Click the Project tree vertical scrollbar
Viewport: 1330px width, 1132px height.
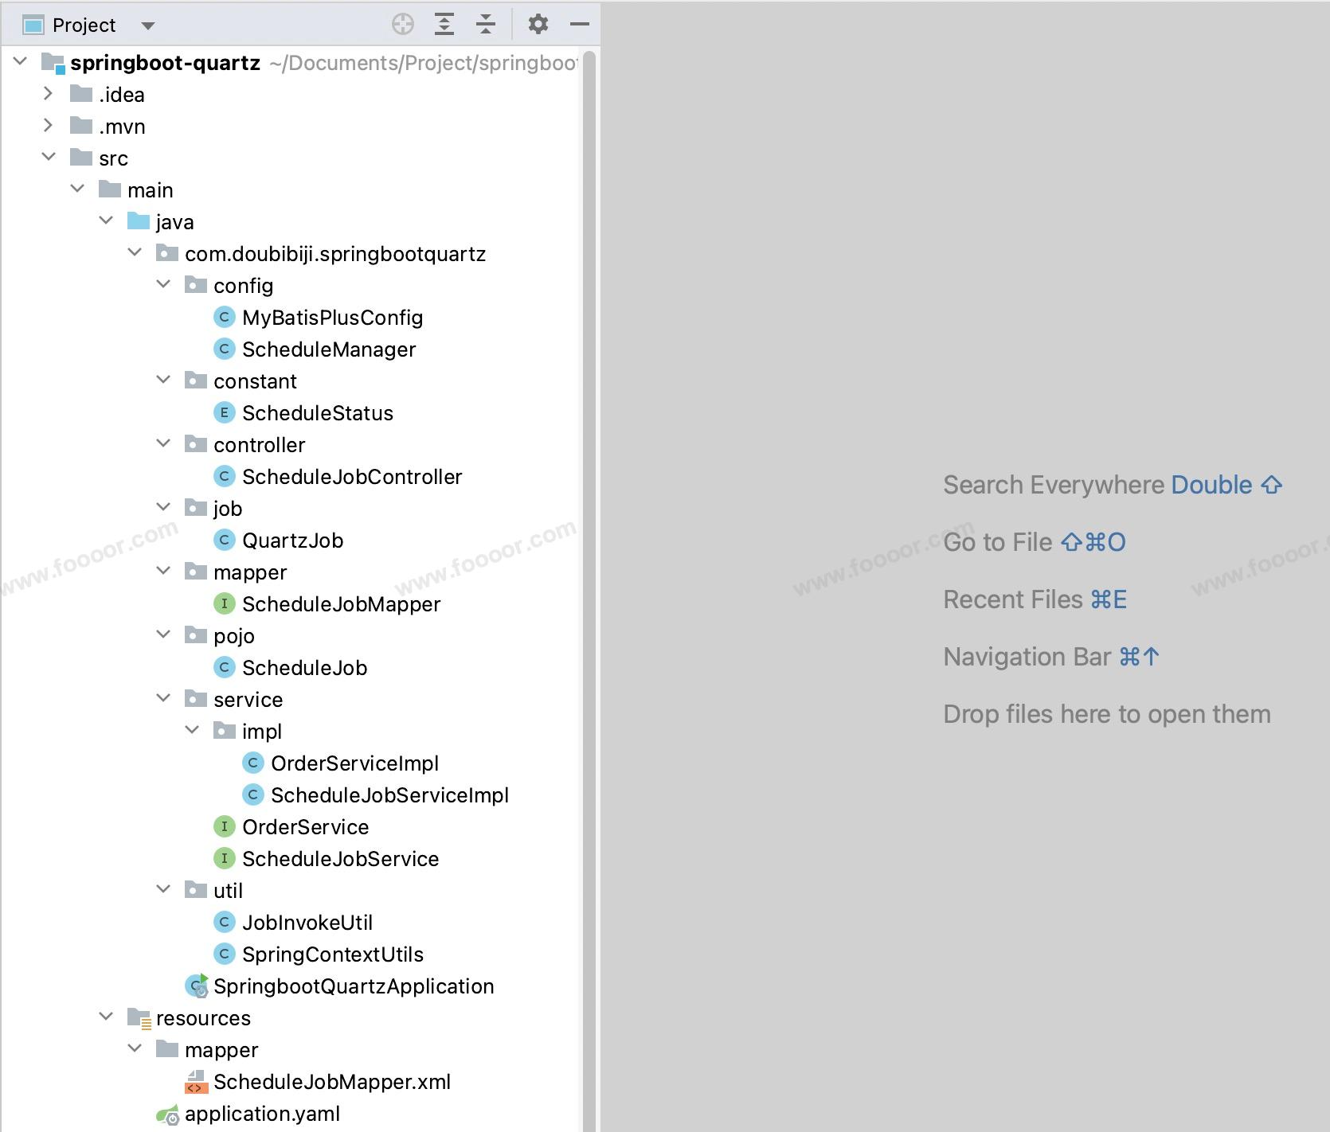click(x=589, y=557)
